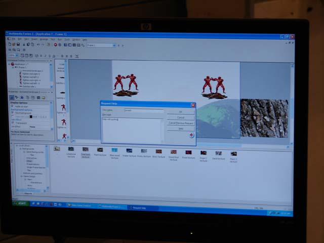324x243 pixels.
Task: Click the black color swatch in Properties
Action: pos(30,116)
